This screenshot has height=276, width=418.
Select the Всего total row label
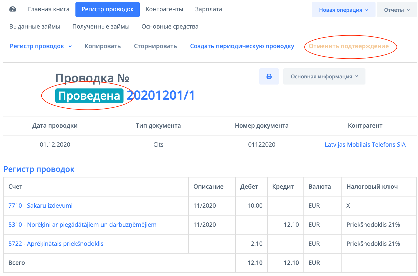click(x=17, y=263)
